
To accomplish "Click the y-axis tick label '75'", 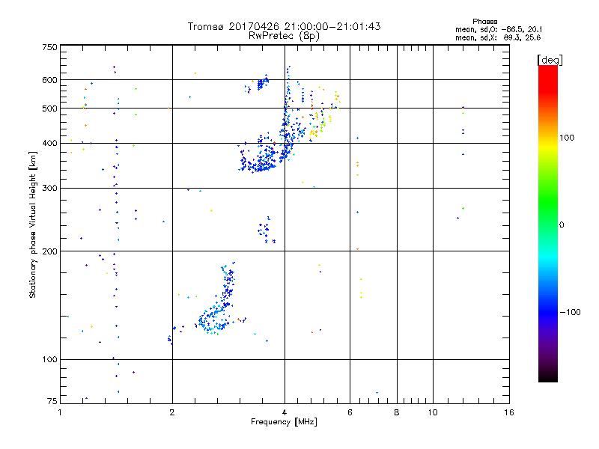I will [52, 401].
